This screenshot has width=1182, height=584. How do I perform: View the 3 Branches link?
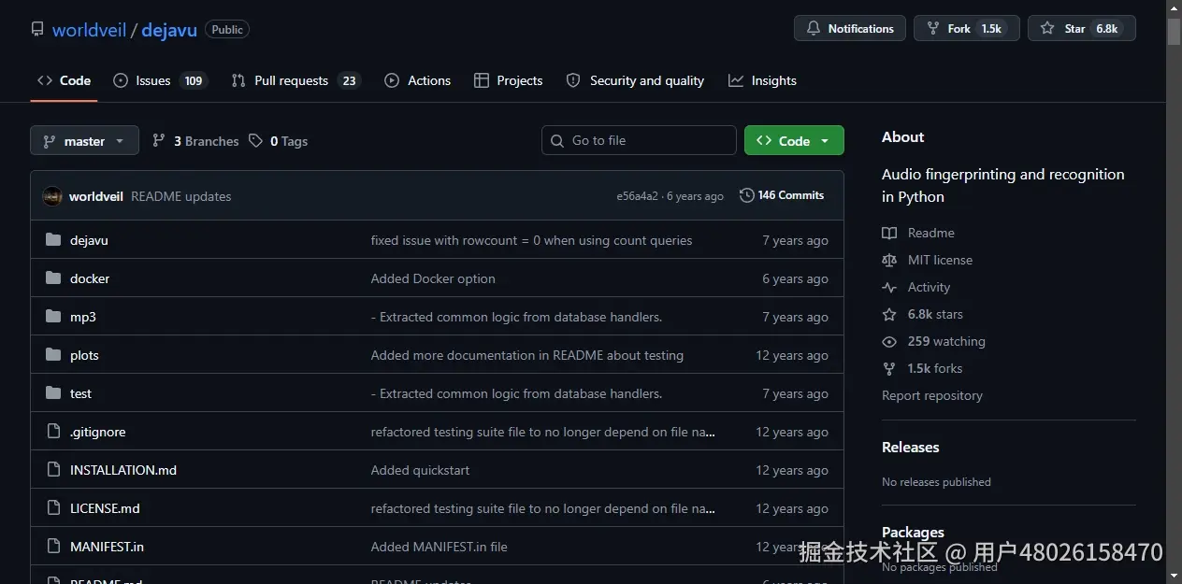click(x=195, y=141)
